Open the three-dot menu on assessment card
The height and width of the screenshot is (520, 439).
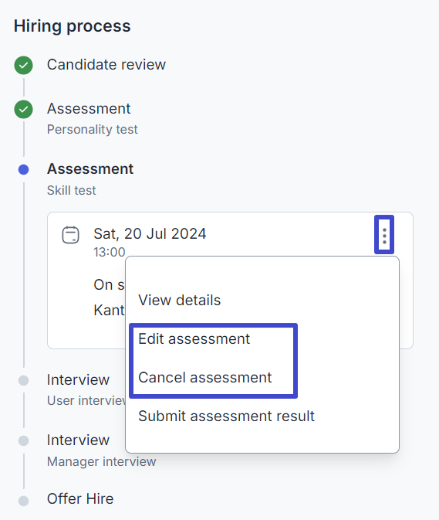coord(384,236)
